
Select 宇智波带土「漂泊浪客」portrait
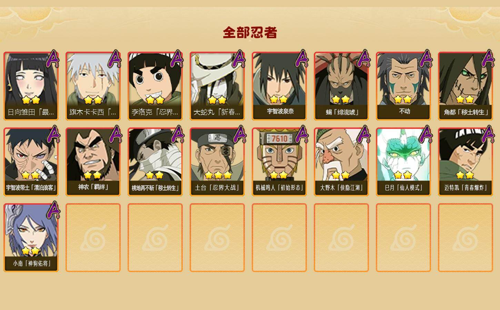31,162
